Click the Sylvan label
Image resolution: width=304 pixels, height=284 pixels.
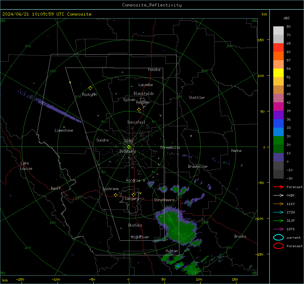[129, 100]
